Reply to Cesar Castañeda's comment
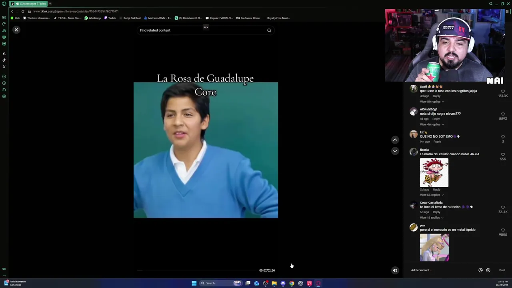 click(x=436, y=212)
